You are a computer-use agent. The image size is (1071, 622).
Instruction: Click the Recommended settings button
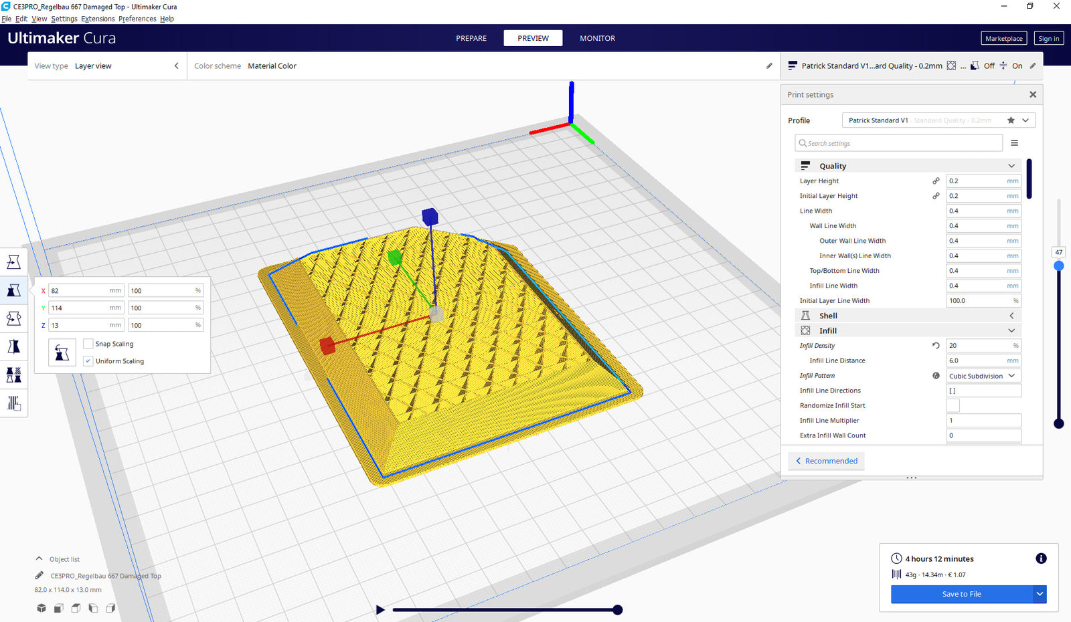[x=826, y=461]
